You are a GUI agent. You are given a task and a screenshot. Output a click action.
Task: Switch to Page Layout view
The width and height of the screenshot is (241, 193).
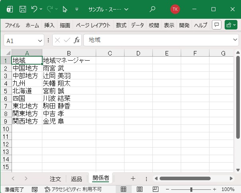coord(140,189)
